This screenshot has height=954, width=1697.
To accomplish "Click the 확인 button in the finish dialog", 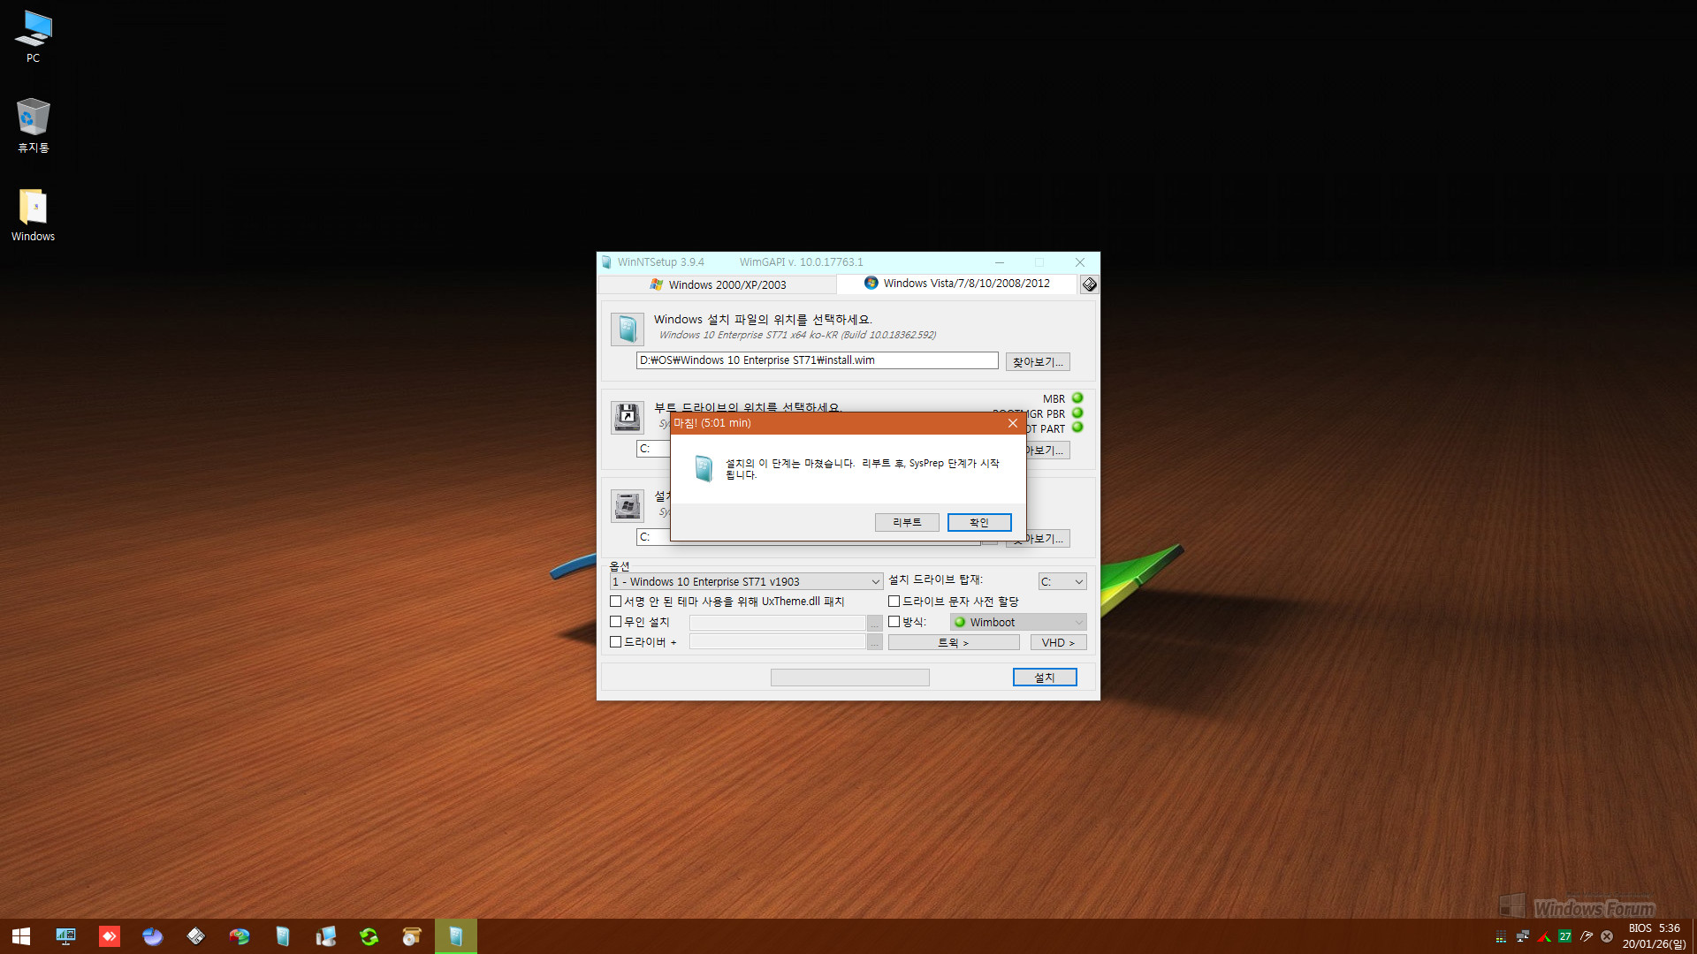I will [979, 522].
